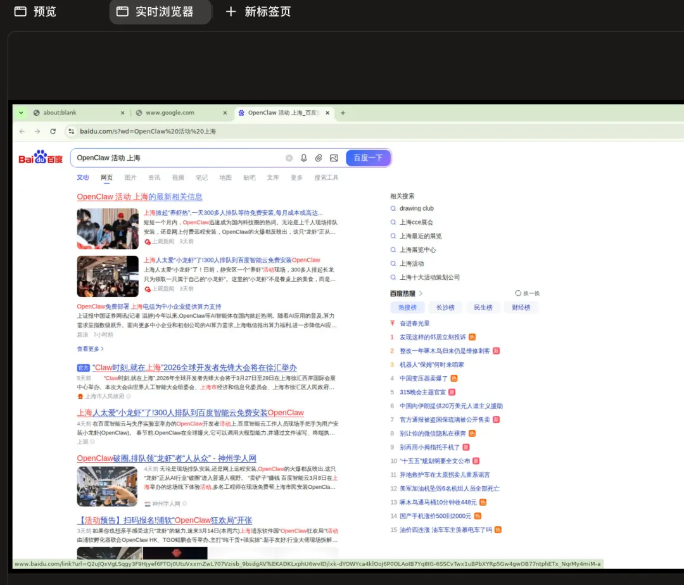The height and width of the screenshot is (585, 684).
Task: Click the site info icon beside the URL
Action: tap(71, 131)
